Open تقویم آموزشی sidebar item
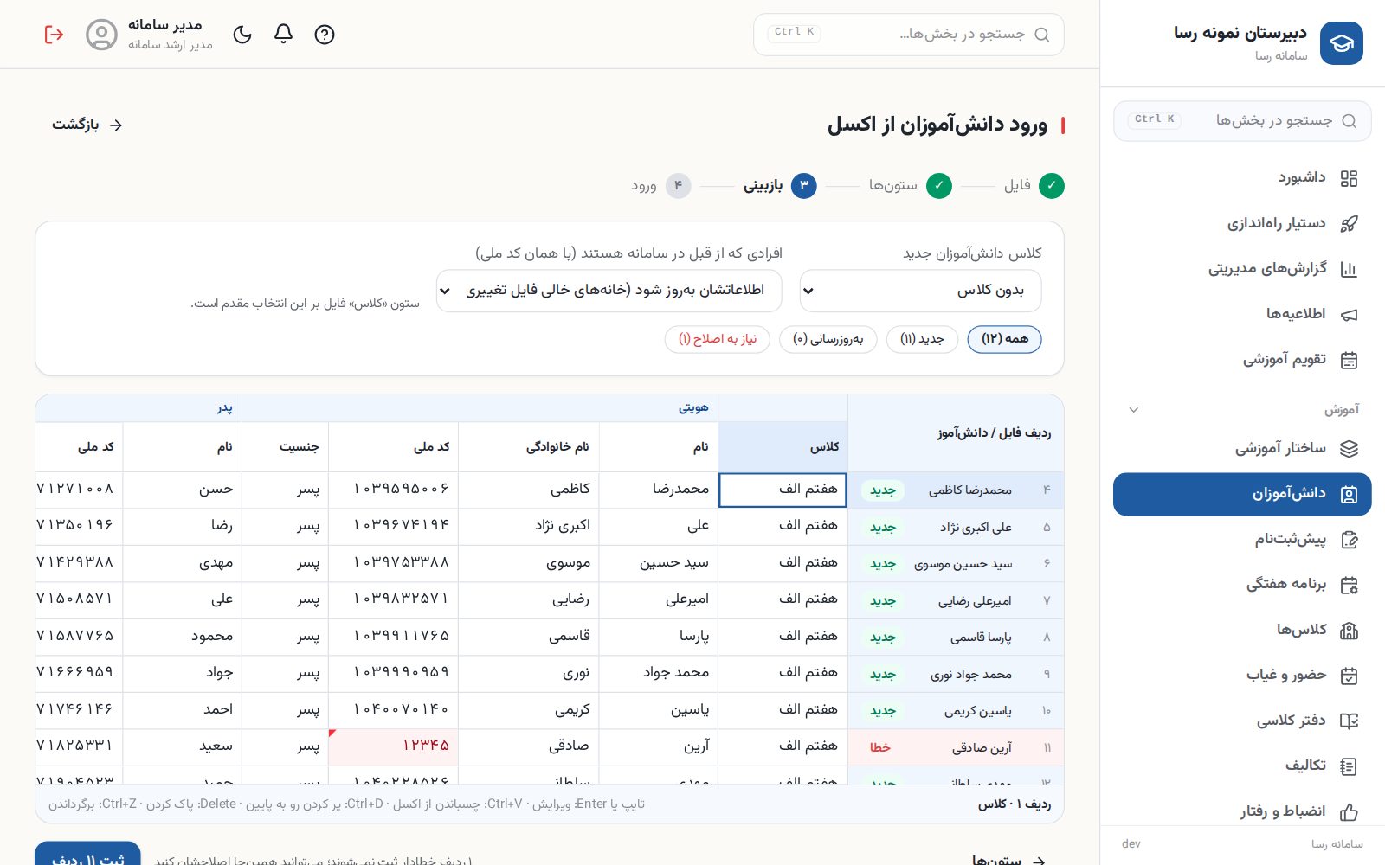Screen dimensions: 1385x865 (1242, 360)
